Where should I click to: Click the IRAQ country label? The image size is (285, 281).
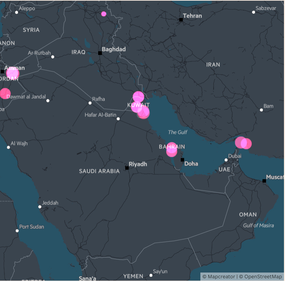(x=78, y=52)
